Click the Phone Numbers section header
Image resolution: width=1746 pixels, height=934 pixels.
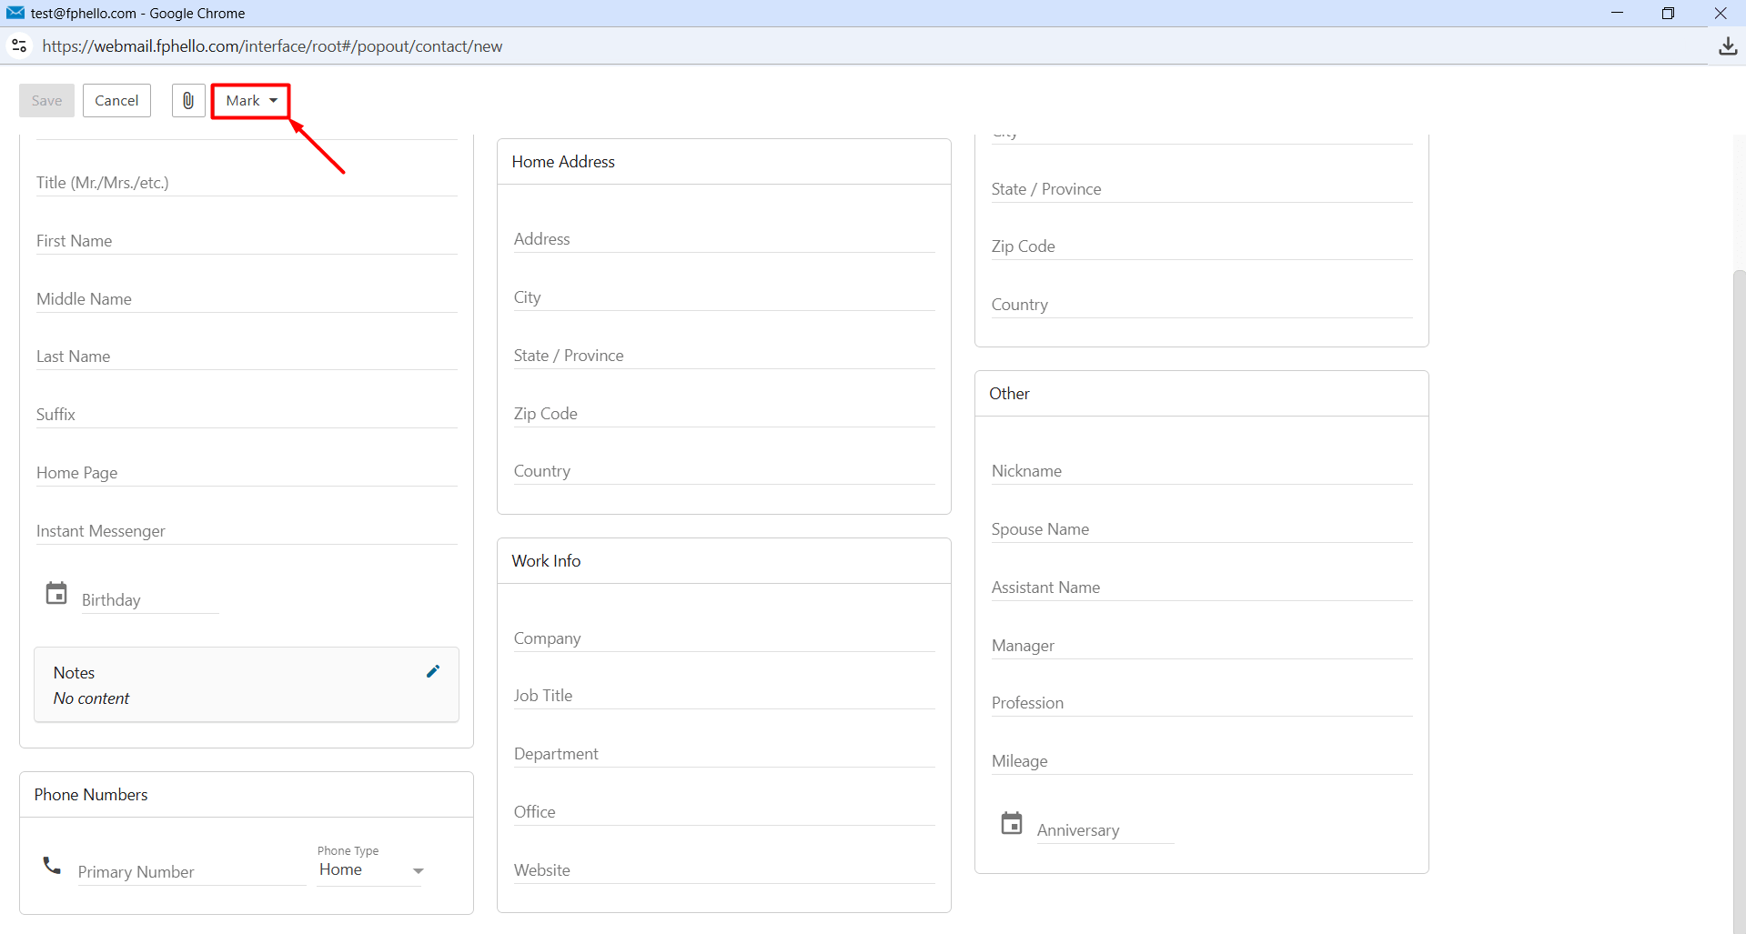247,795
